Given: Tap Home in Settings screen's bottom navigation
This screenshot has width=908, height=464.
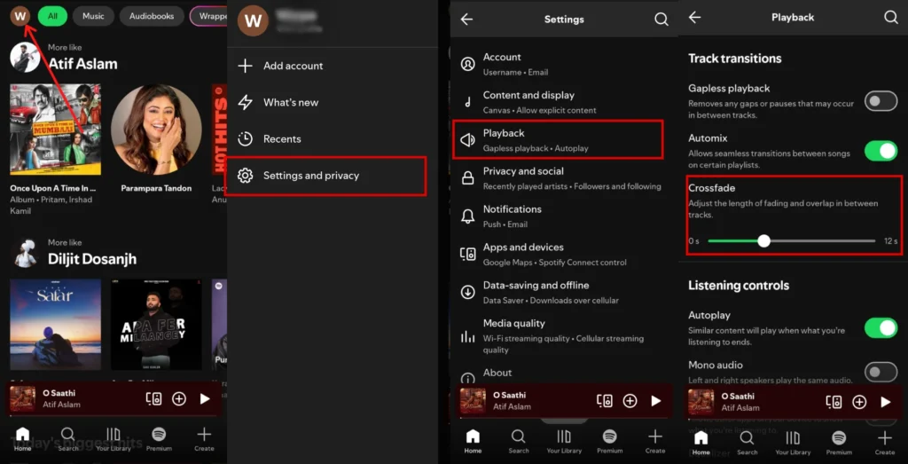Looking at the screenshot, I should [474, 441].
